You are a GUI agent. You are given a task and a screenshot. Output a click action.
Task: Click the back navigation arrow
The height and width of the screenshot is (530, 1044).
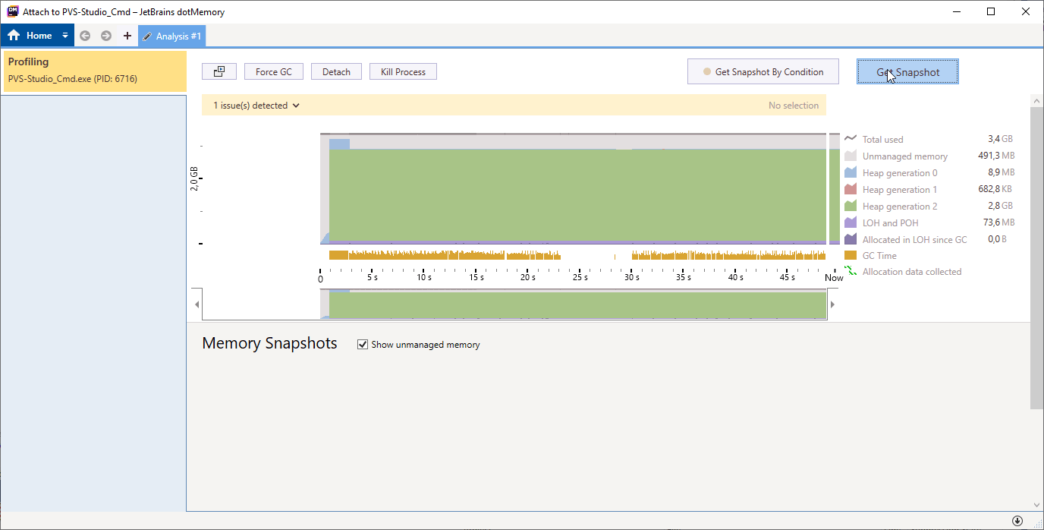coord(85,36)
